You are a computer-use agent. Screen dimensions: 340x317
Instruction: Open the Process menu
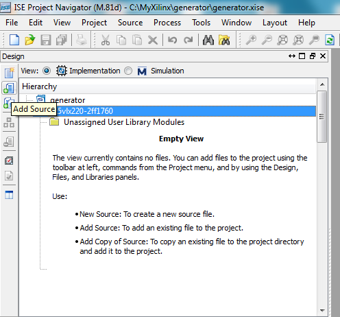167,23
